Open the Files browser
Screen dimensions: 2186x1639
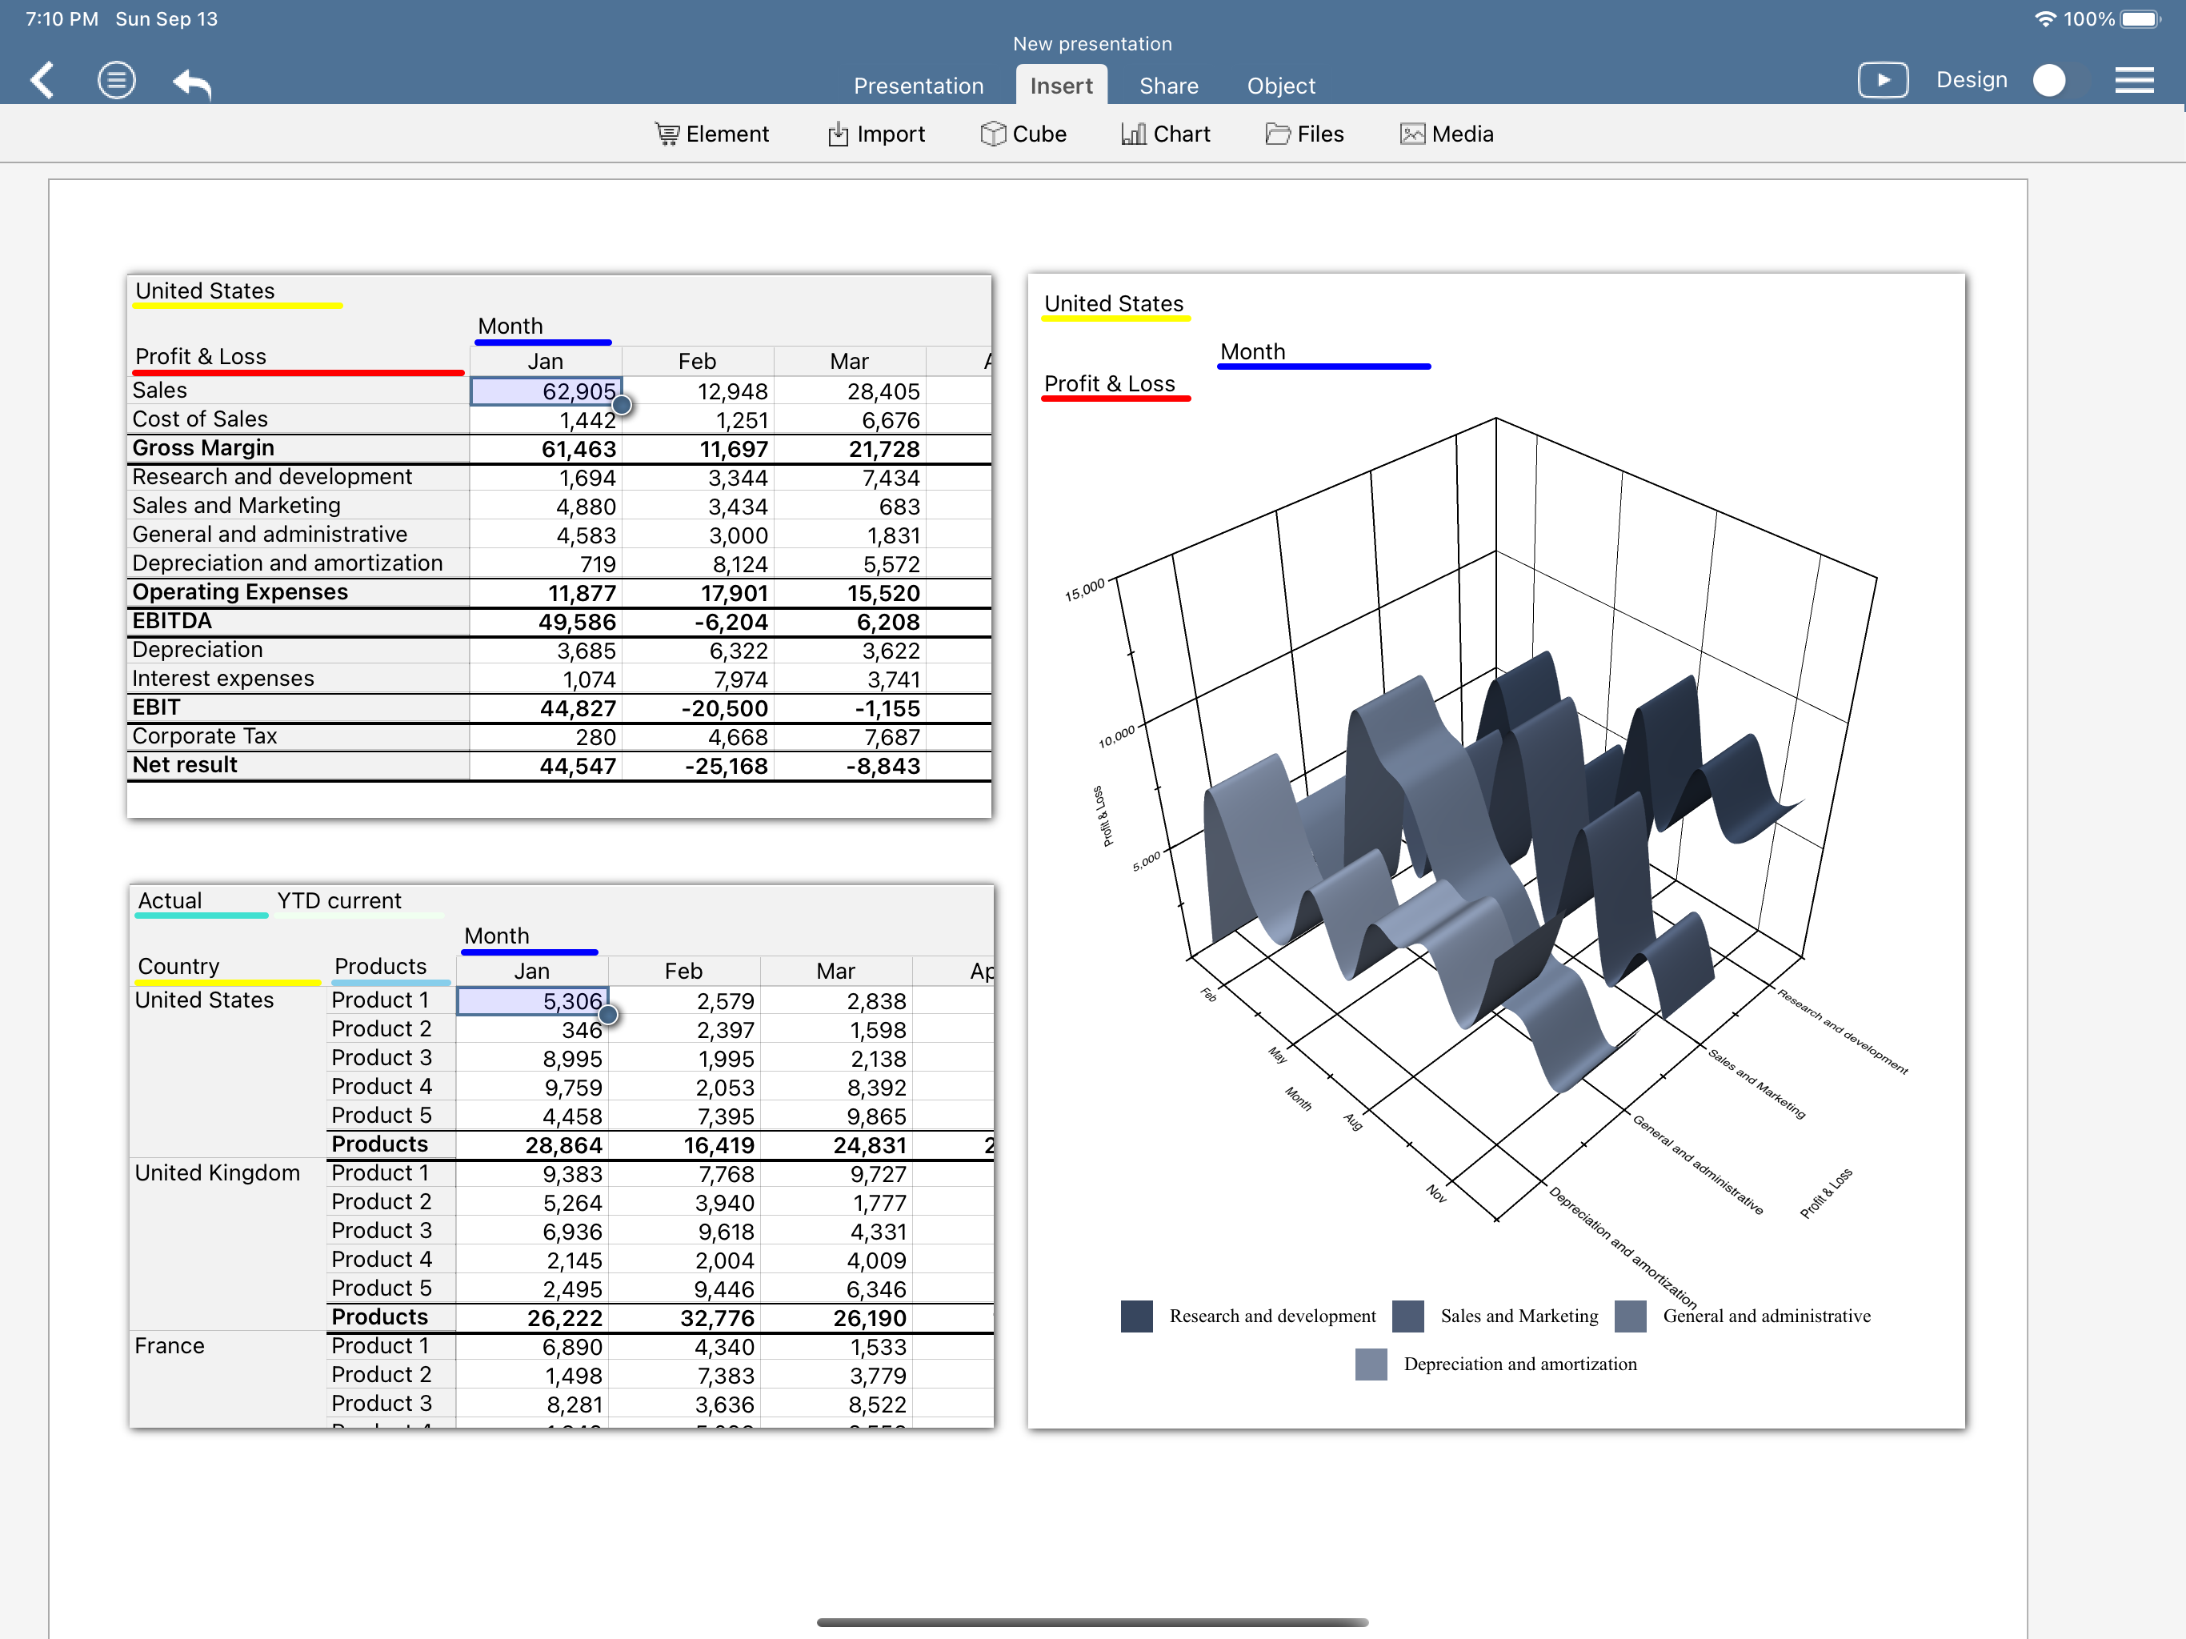[x=1304, y=134]
